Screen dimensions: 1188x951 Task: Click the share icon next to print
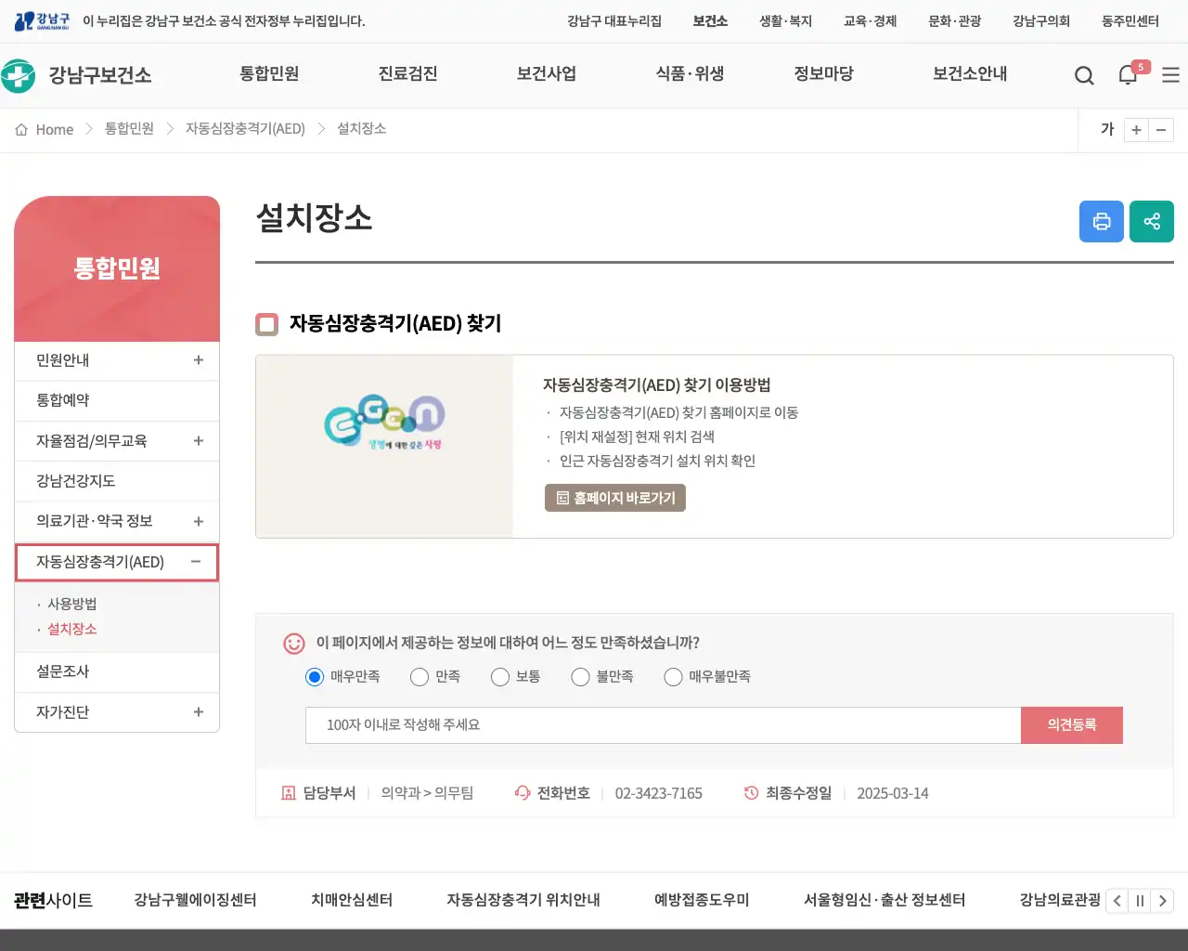1151,221
